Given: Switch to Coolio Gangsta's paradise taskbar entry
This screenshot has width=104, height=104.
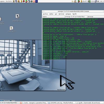Looking at the screenshot, I should 34,103.
